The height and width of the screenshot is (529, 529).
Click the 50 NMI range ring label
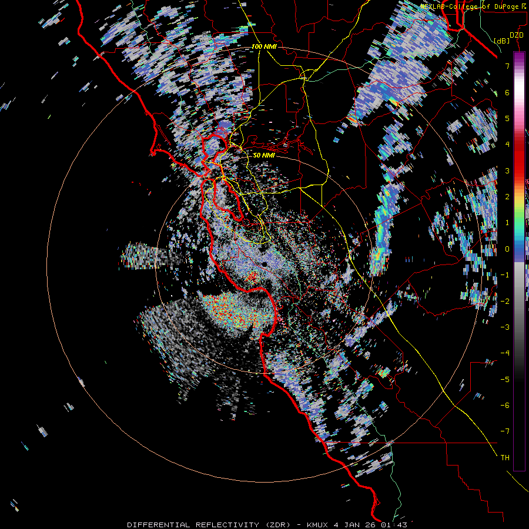pyautogui.click(x=264, y=155)
